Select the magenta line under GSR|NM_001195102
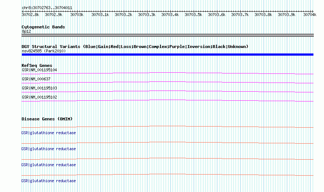The width and height of the screenshot is (324, 192). (167, 100)
